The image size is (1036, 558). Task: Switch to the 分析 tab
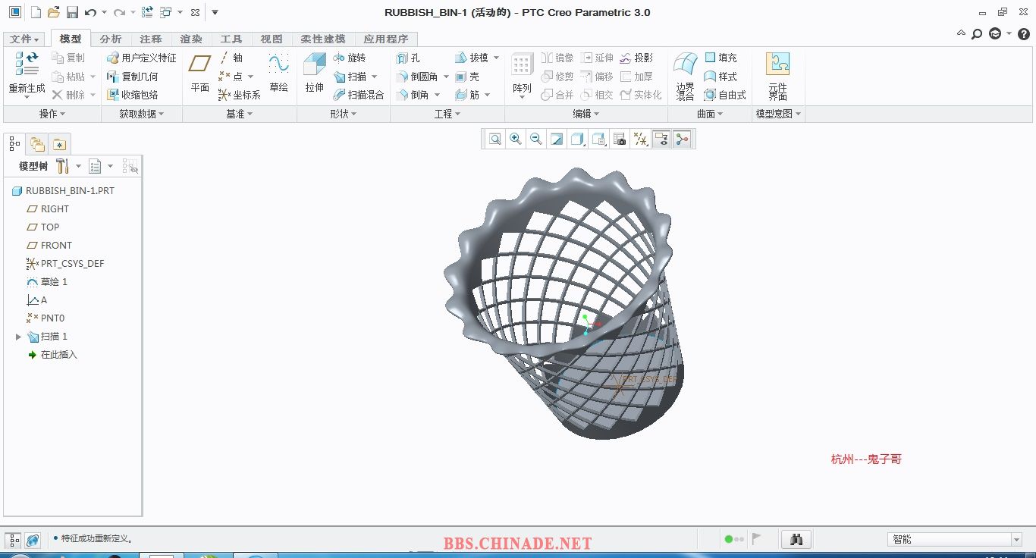click(110, 39)
